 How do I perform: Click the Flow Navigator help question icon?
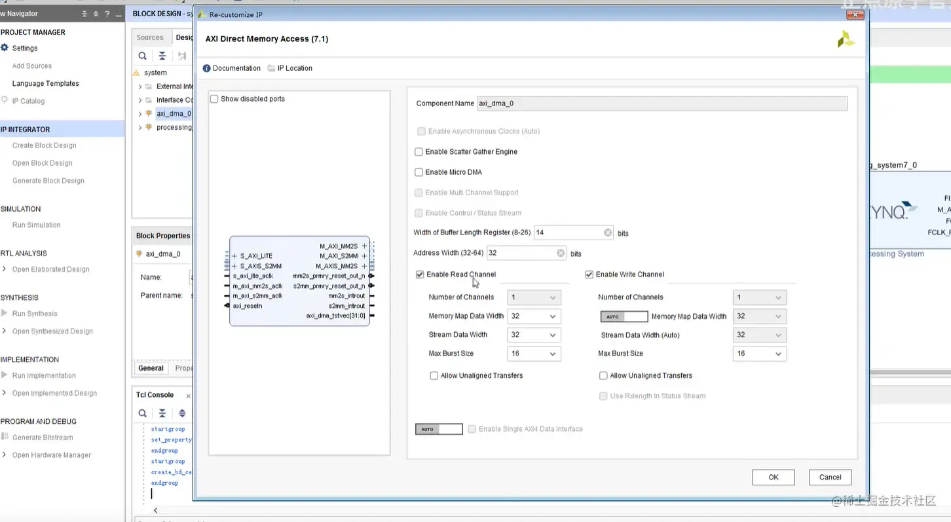[107, 14]
